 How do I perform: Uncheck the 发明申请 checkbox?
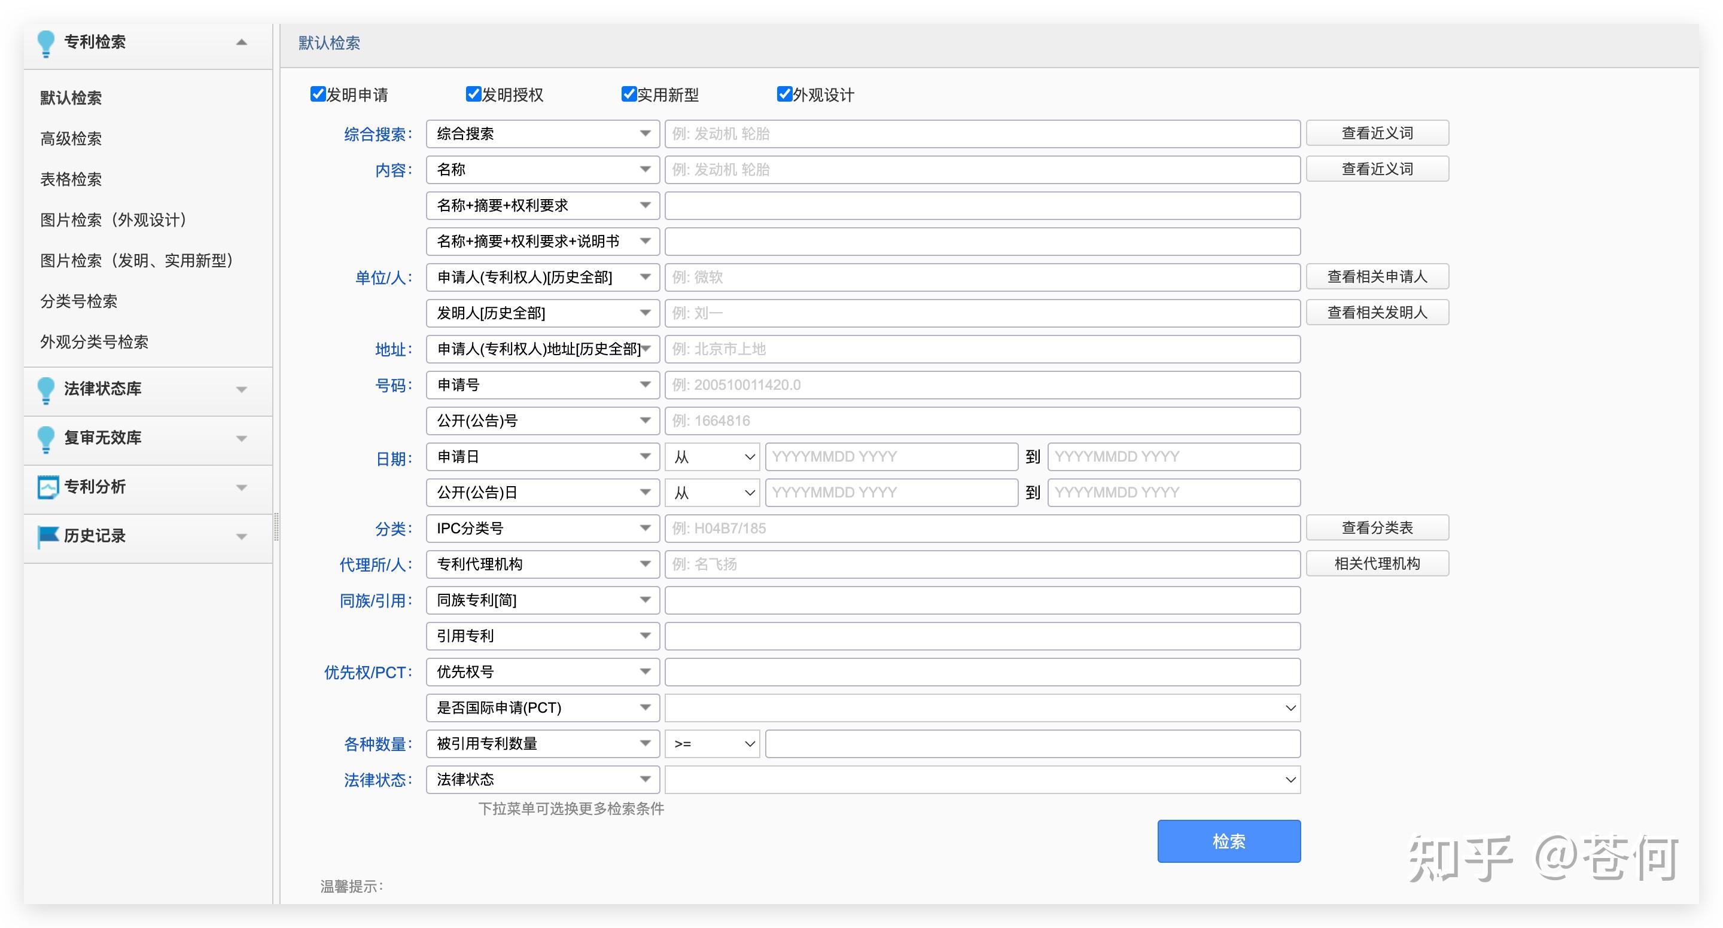click(x=316, y=94)
